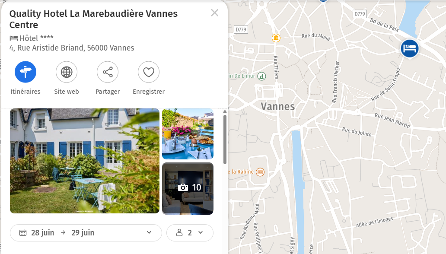This screenshot has height=254, width=446.
Task: Open the hotel's Site web globe icon
Action: [67, 72]
